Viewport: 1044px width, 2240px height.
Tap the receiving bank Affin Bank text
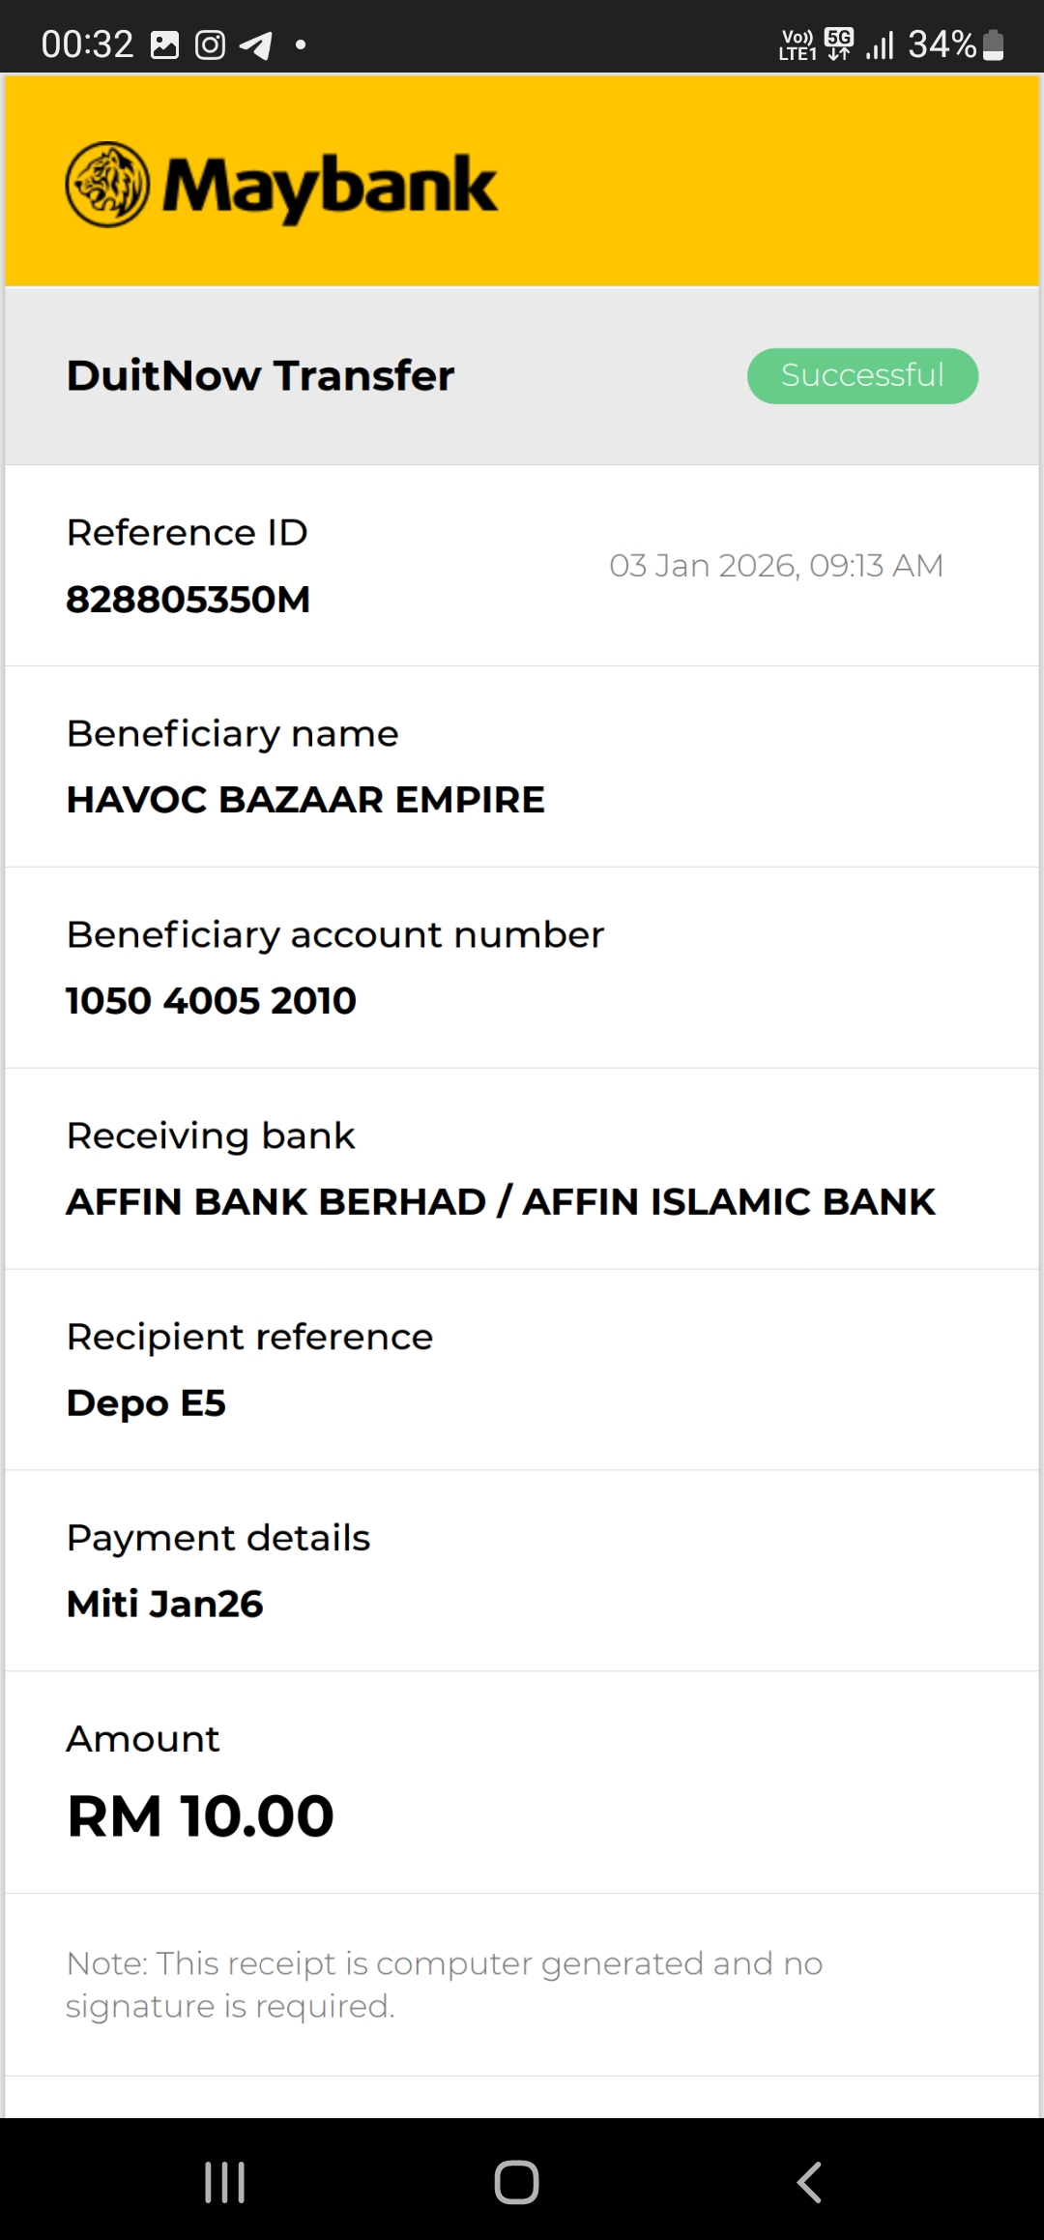point(501,1201)
